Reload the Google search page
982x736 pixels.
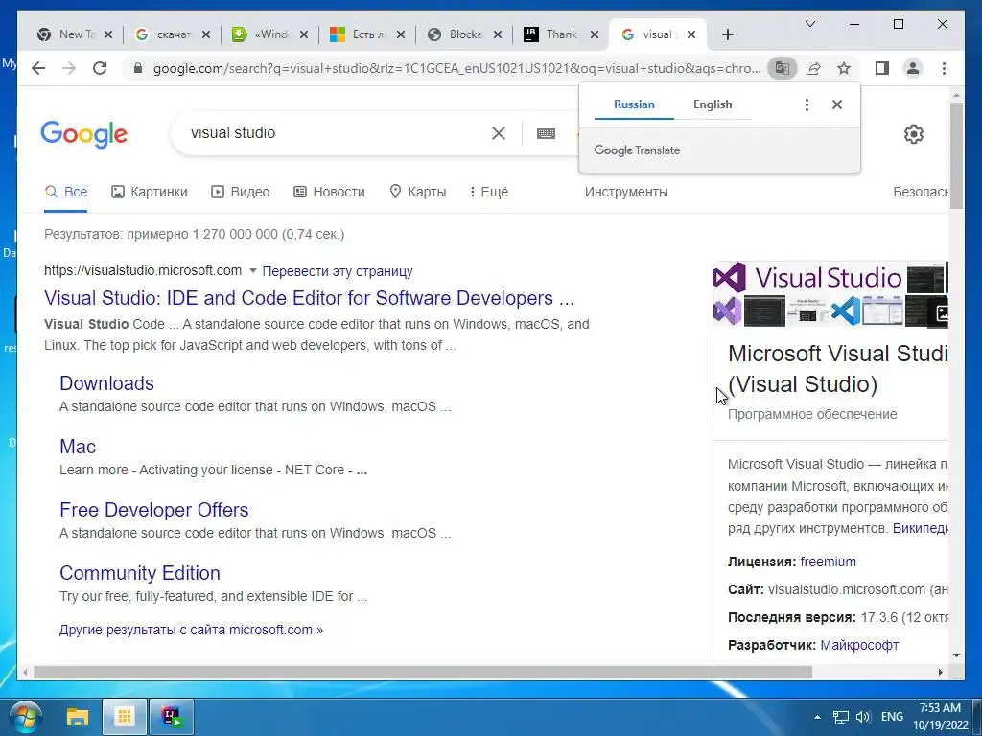(100, 68)
